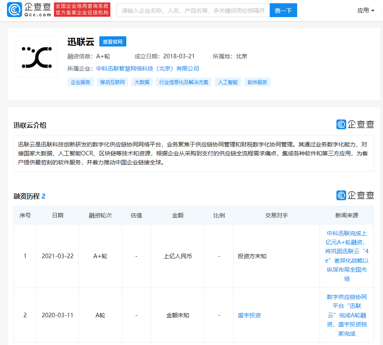Click the 融资历程 section heading
The width and height of the screenshot is (383, 345).
pyautogui.click(x=29, y=196)
